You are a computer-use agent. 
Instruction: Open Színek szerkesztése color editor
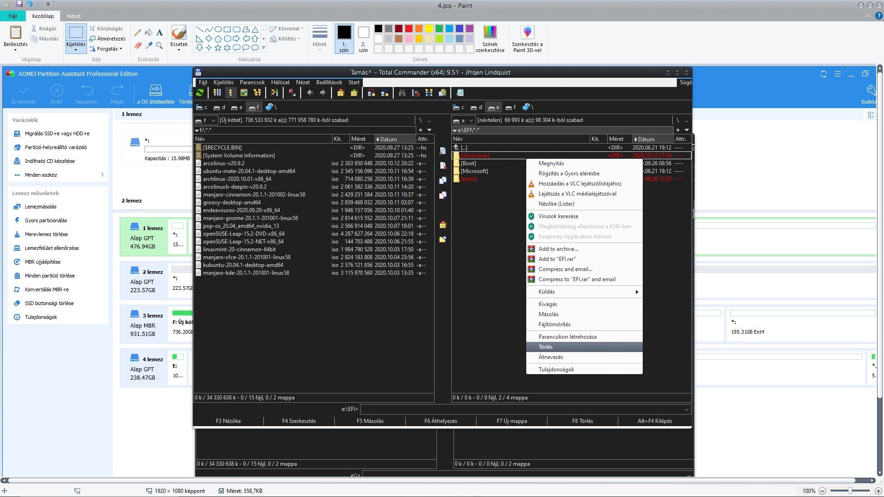[490, 39]
